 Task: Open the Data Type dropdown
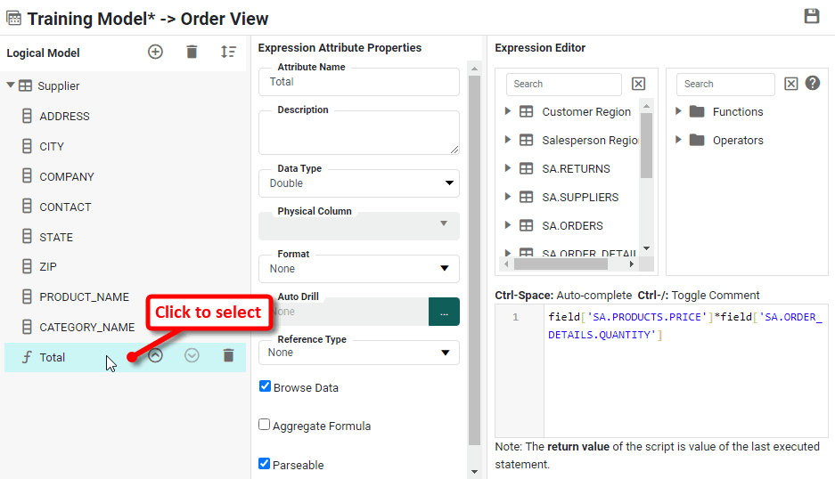[x=359, y=183]
